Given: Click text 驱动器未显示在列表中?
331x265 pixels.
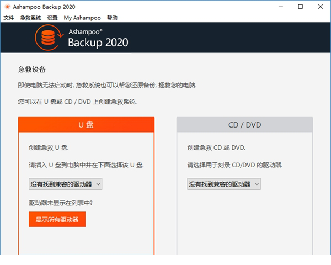Looking at the screenshot, I should pos(61,203).
